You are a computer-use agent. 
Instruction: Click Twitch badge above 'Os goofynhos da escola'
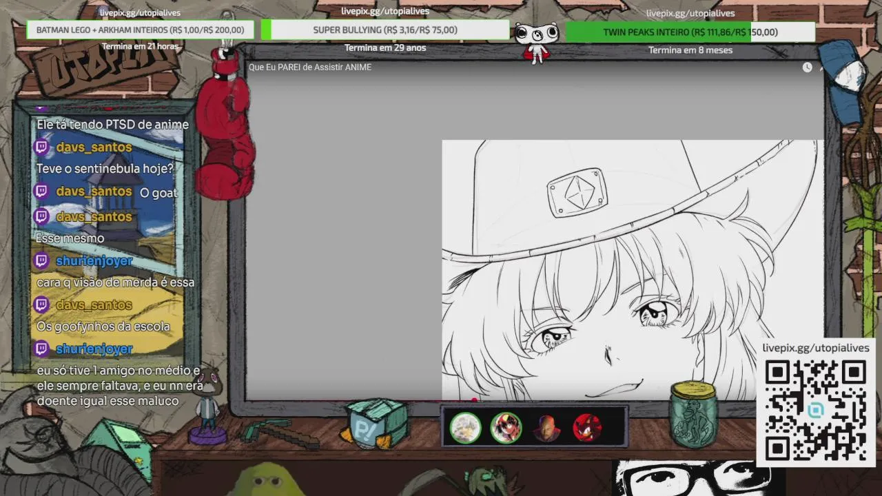(x=41, y=304)
